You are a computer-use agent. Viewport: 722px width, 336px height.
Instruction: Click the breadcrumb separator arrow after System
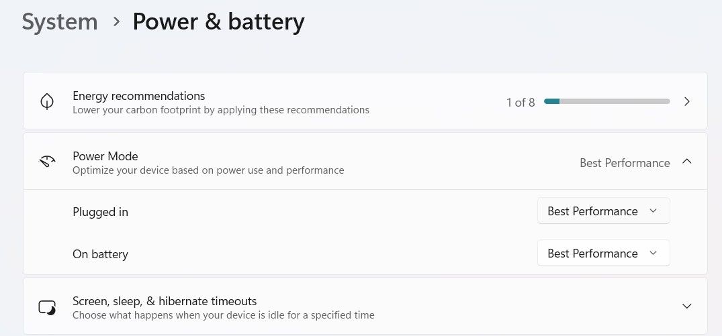pos(116,21)
